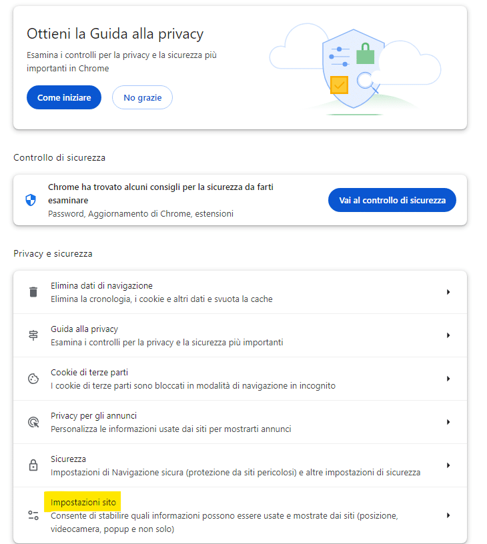Viewport: 487px width, 544px height.
Task: Click the trash icon for Elimina dati di navigazione
Action: (x=33, y=292)
